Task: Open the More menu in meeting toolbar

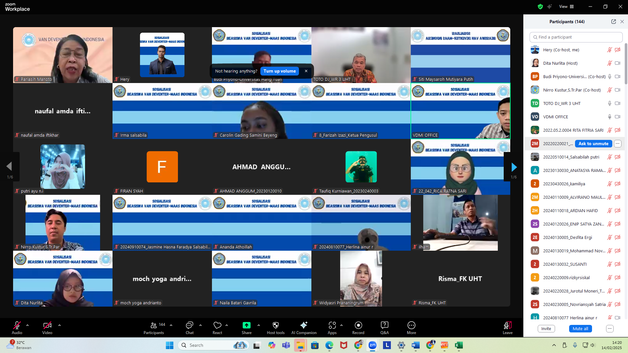Action: coord(411,325)
